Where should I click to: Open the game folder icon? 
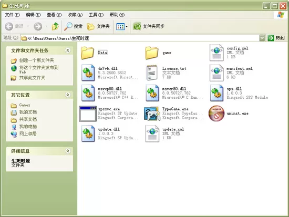[152, 53]
